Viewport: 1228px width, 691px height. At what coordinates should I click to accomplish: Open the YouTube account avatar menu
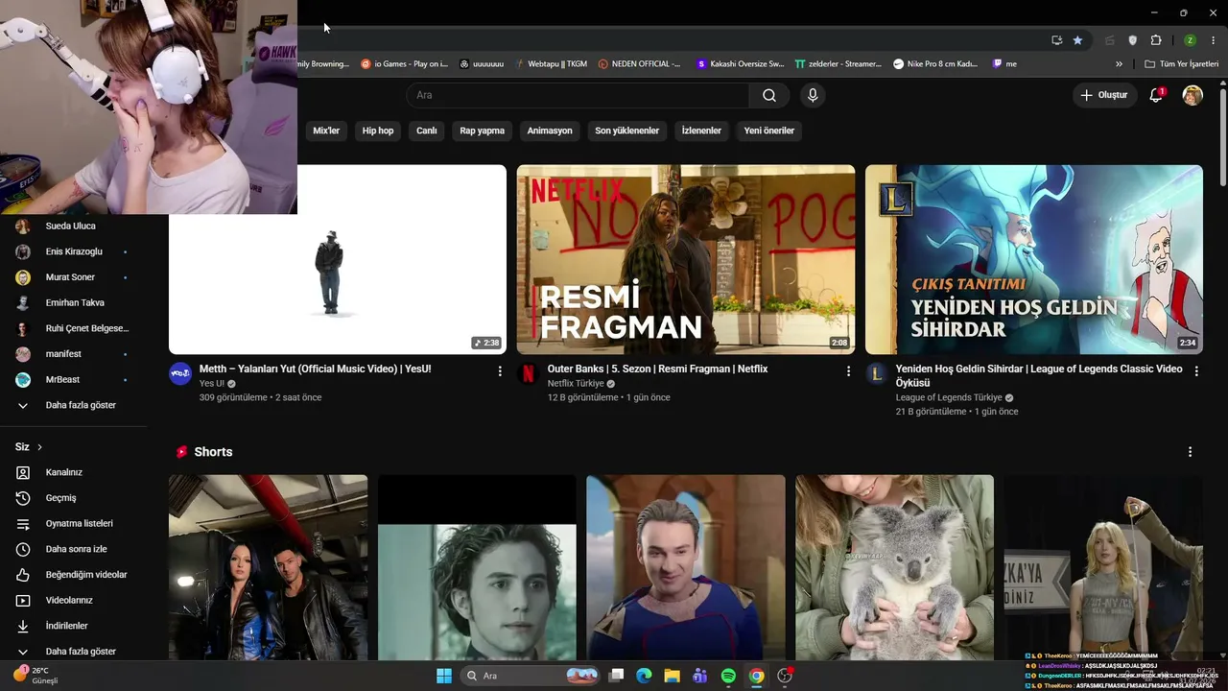click(1193, 95)
